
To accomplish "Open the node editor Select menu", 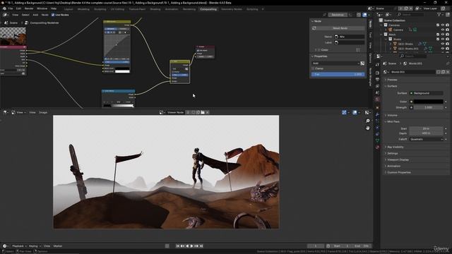I will (x=25, y=15).
